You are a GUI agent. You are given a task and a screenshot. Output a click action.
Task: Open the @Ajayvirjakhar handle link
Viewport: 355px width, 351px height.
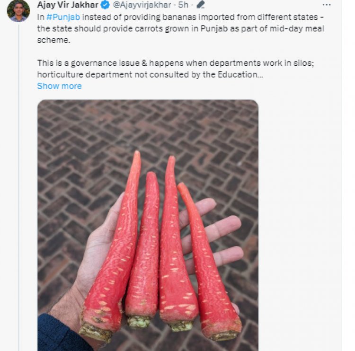pos(142,5)
